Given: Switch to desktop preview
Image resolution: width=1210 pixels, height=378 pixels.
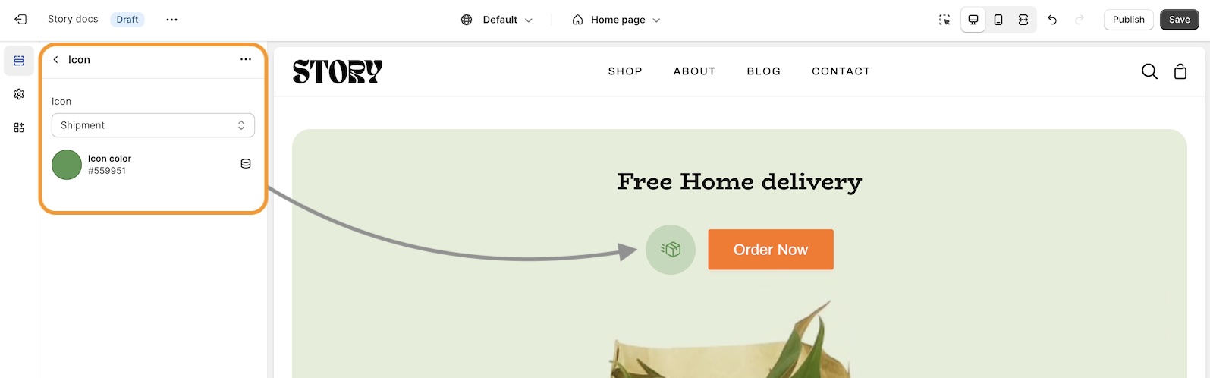Looking at the screenshot, I should pyautogui.click(x=973, y=20).
